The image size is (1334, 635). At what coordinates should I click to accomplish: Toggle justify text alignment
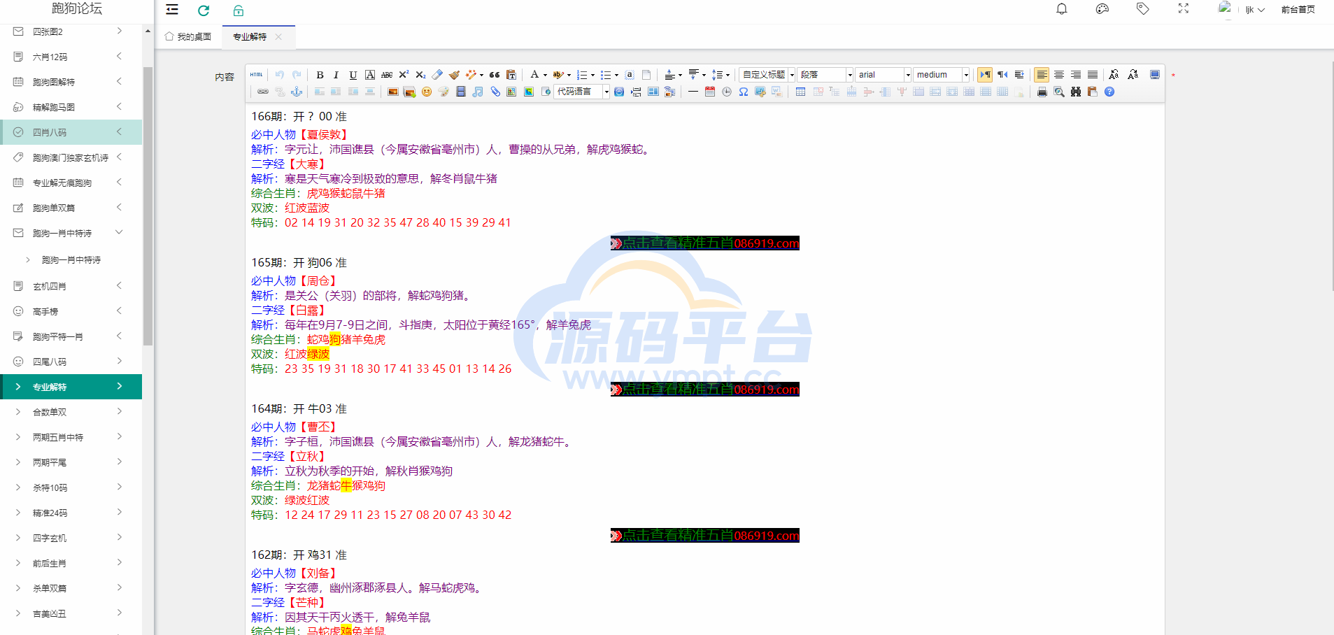coord(1093,75)
